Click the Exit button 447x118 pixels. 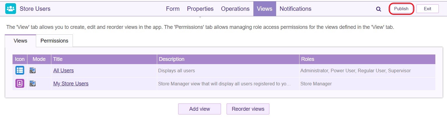[427, 9]
